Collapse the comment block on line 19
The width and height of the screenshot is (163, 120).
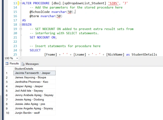pyautogui.click(x=21, y=29)
